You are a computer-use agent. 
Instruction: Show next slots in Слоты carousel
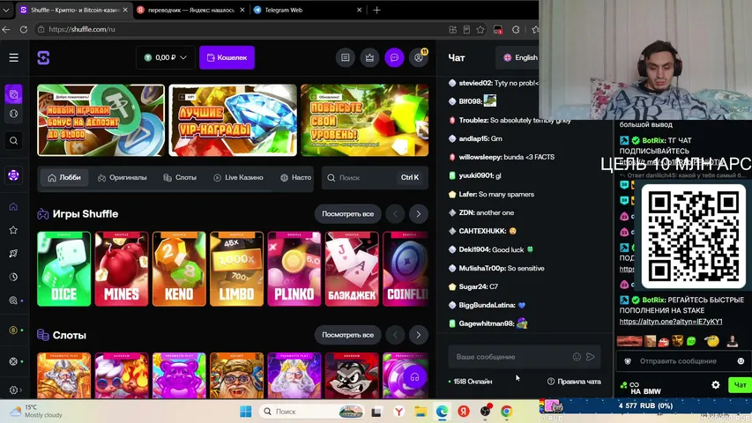[x=418, y=335]
